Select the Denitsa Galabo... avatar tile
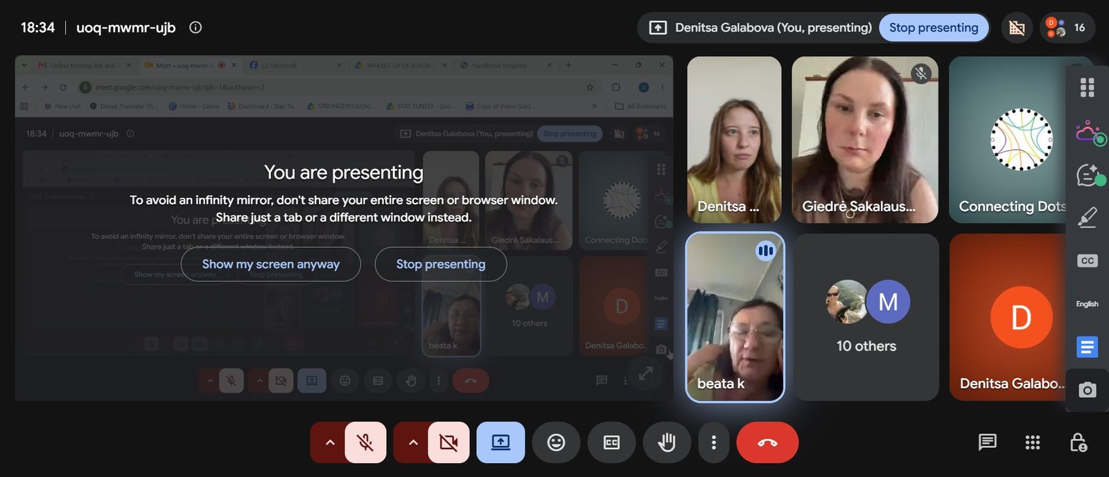Viewport: 1109px width, 477px height. click(x=1008, y=317)
